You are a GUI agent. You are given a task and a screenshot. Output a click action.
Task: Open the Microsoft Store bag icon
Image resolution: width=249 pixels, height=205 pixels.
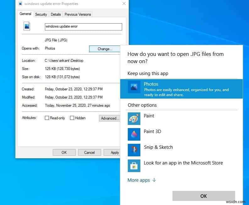coord(134,166)
